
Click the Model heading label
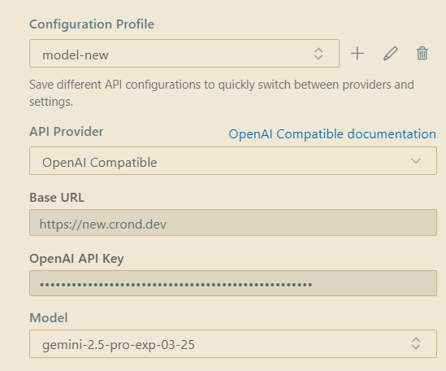[x=49, y=318]
